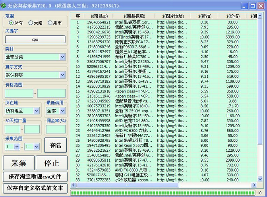
Task: Click title cell 原装正式版PGA I7…
Action: 133,42
